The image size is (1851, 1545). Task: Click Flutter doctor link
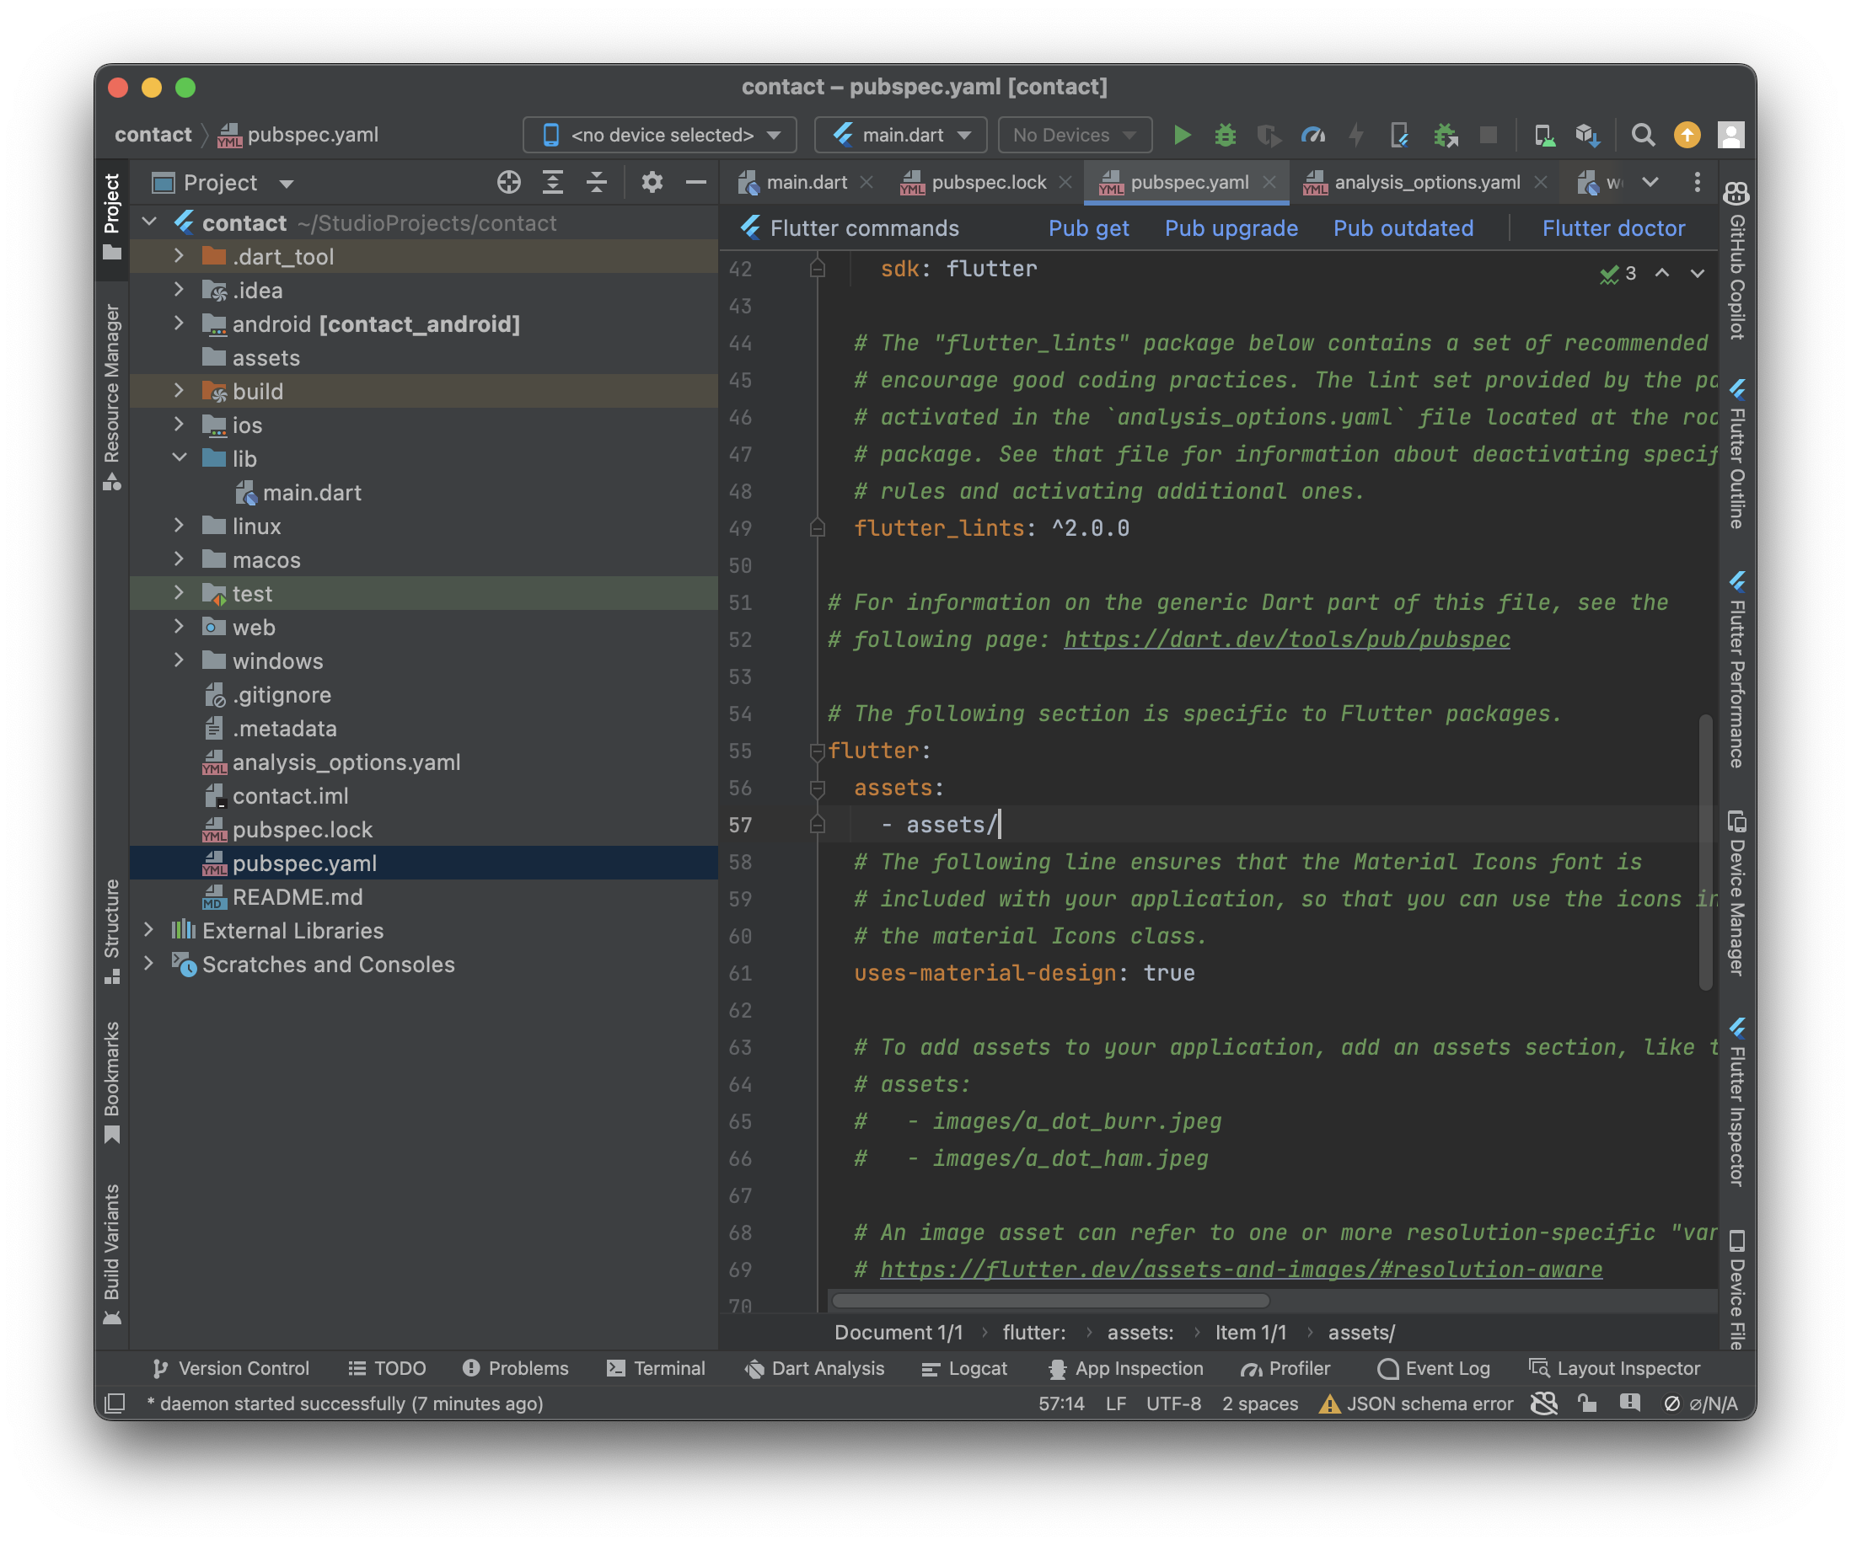(x=1613, y=228)
